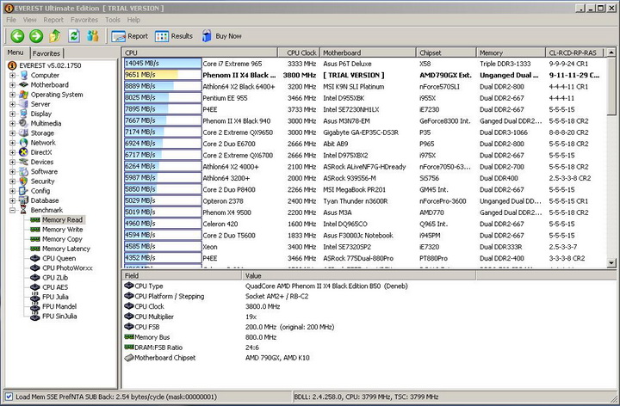Screen dimensions: 620x406
Task: Open the Favorites menu
Action: [84, 20]
